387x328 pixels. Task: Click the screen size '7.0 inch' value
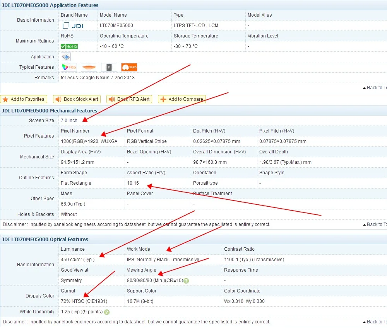click(x=69, y=121)
